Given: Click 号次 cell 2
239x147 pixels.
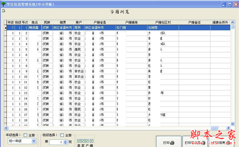Looking at the screenshot, I should coord(25,33).
